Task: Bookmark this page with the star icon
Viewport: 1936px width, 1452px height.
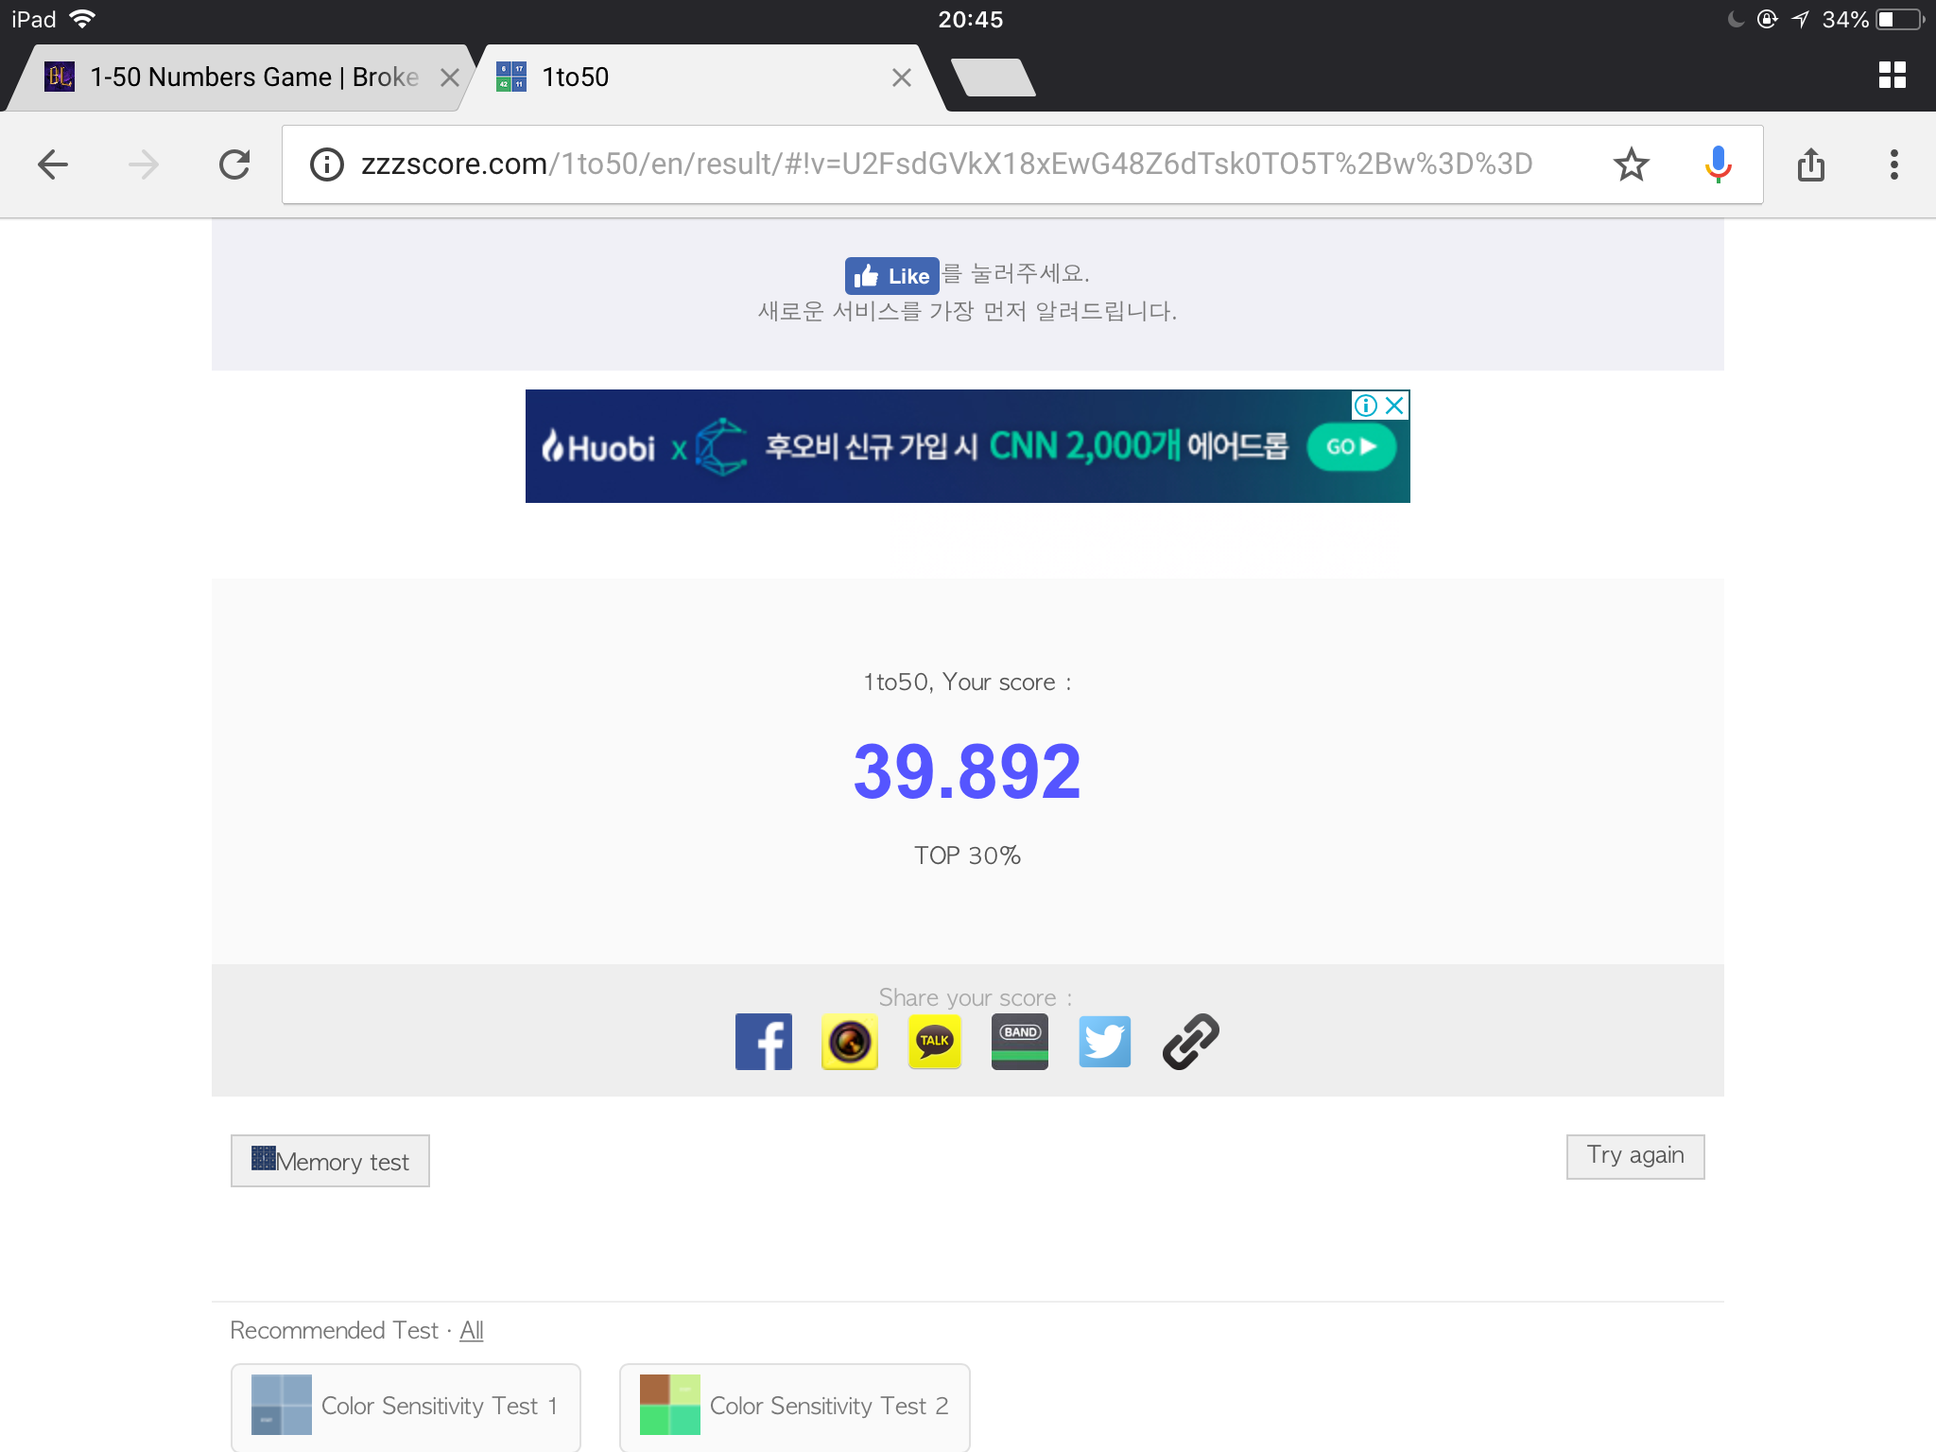Action: point(1631,164)
